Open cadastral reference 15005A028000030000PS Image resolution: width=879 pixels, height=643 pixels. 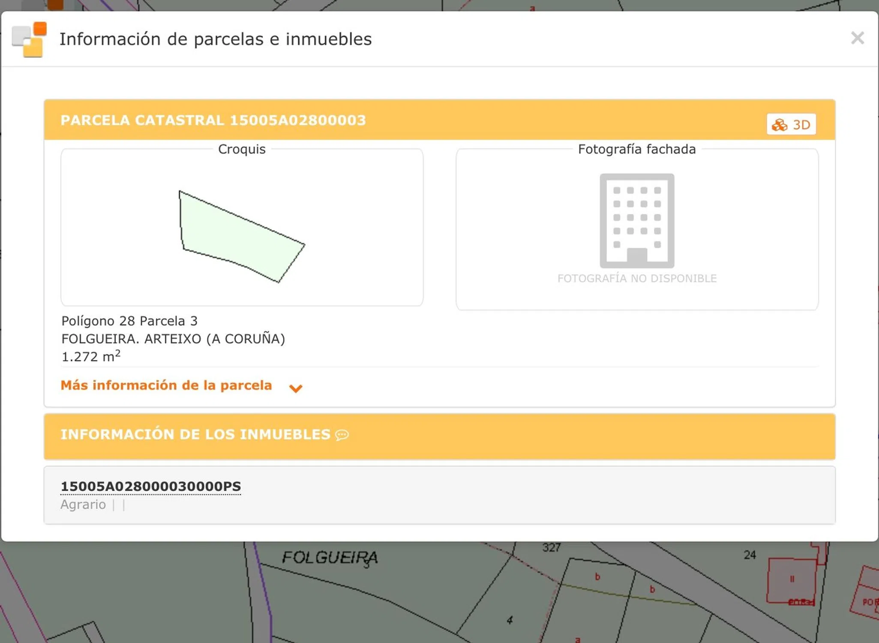click(x=150, y=487)
